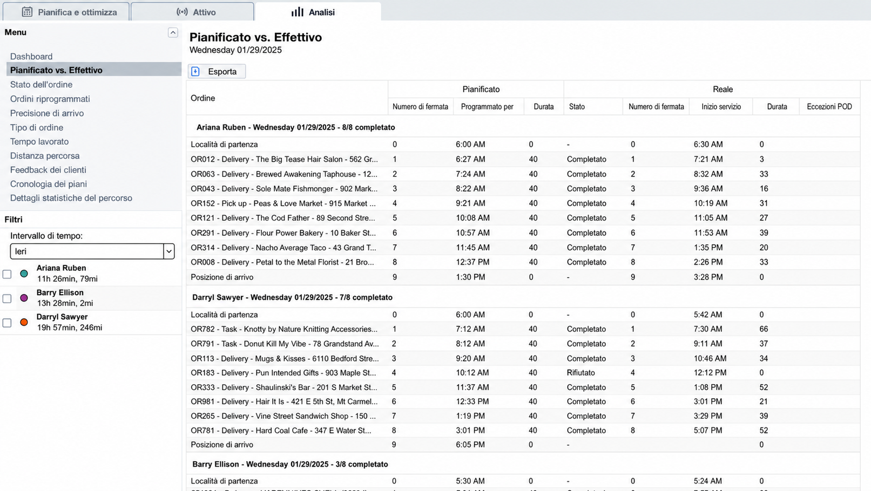Click the Programmato per column header

(487, 107)
